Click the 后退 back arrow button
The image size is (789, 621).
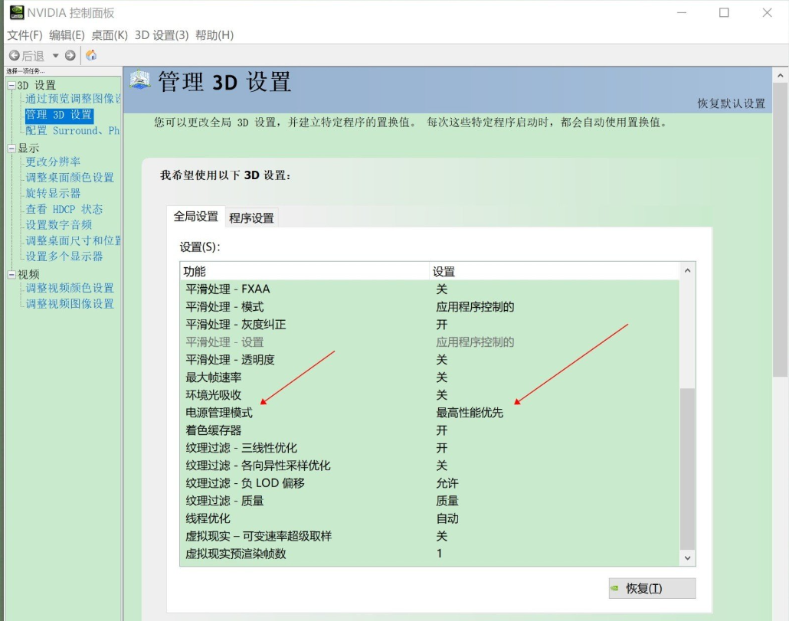click(27, 56)
